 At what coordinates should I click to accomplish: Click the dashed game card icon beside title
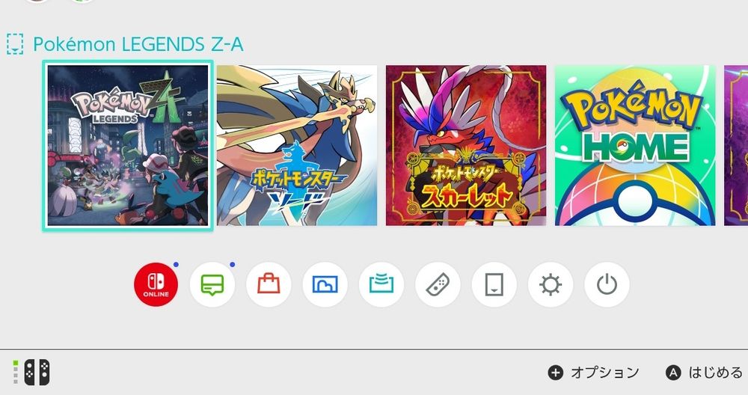click(15, 44)
